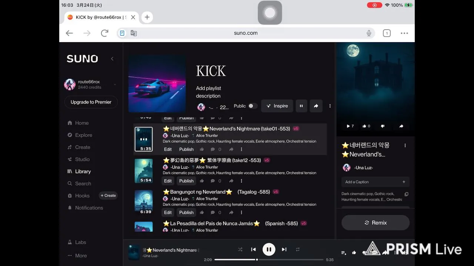Publish the Bangungot ng Neverland song

pyautogui.click(x=186, y=212)
